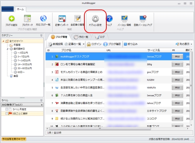Open オプション設定 gear icon
The height and width of the screenshot is (143, 195).
(95, 19)
